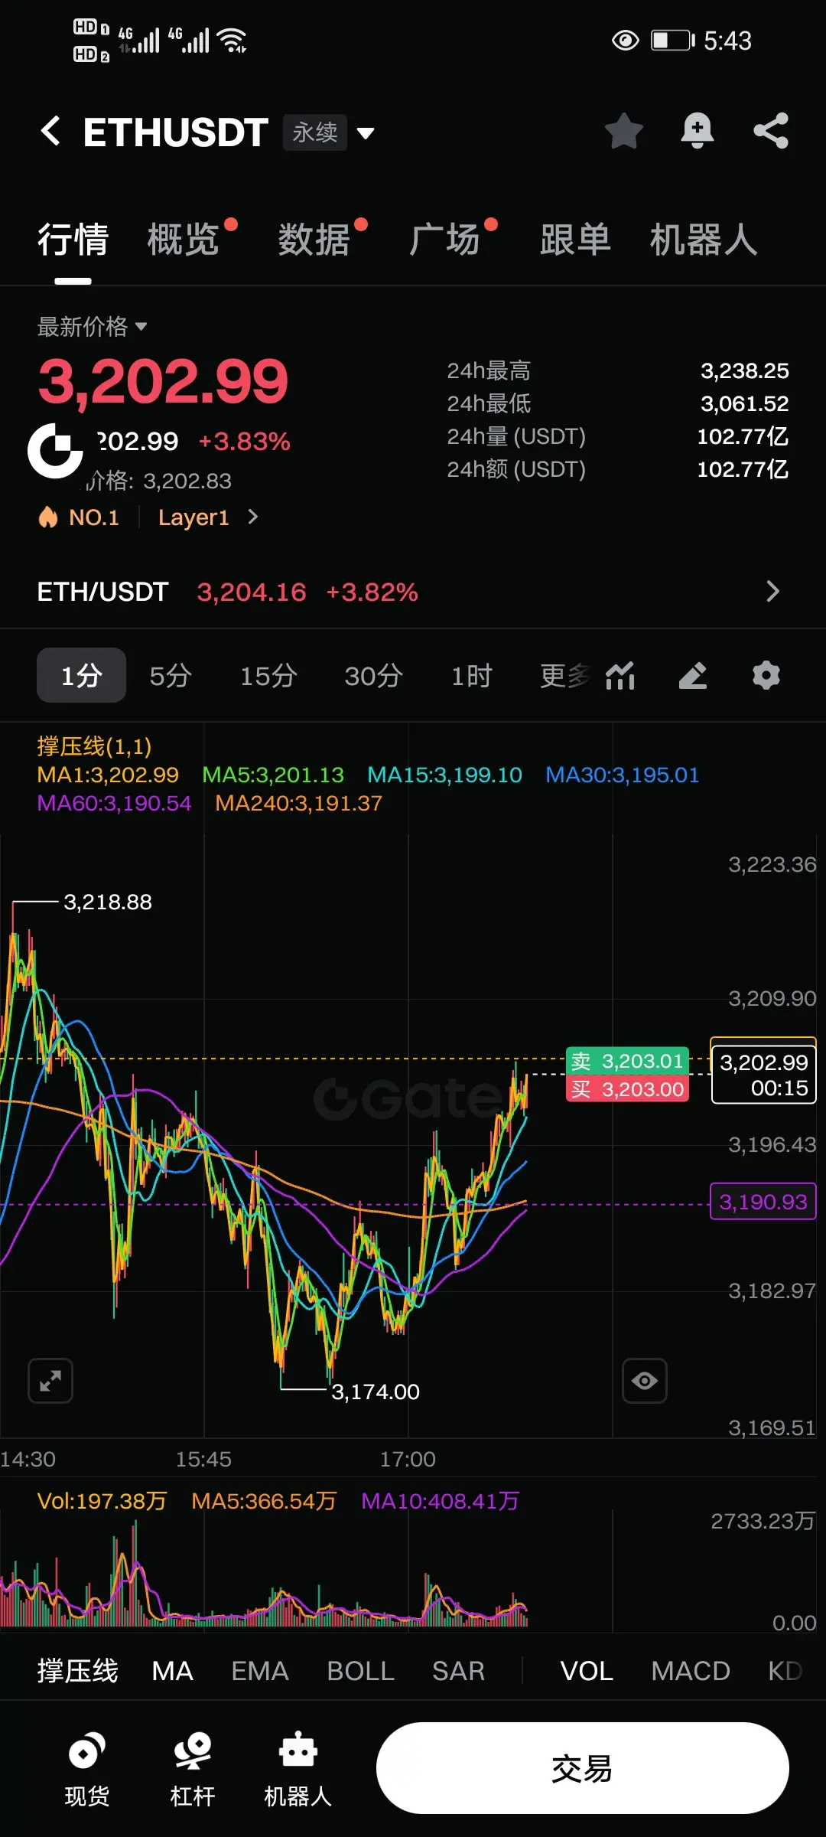Toggle chart eye visibility button
The width and height of the screenshot is (826, 1837).
click(x=645, y=1381)
